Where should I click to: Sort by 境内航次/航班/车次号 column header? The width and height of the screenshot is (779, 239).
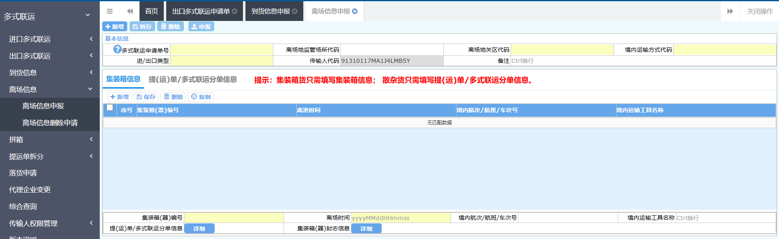(536, 110)
